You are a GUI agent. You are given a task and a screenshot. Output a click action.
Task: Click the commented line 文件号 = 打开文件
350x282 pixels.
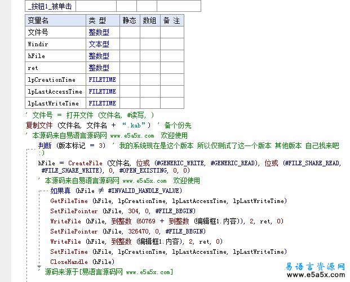[90, 115]
